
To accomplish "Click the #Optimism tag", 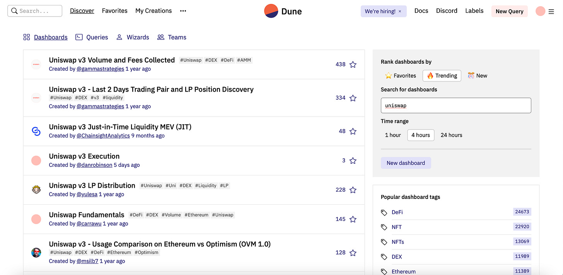I will 147,252.
